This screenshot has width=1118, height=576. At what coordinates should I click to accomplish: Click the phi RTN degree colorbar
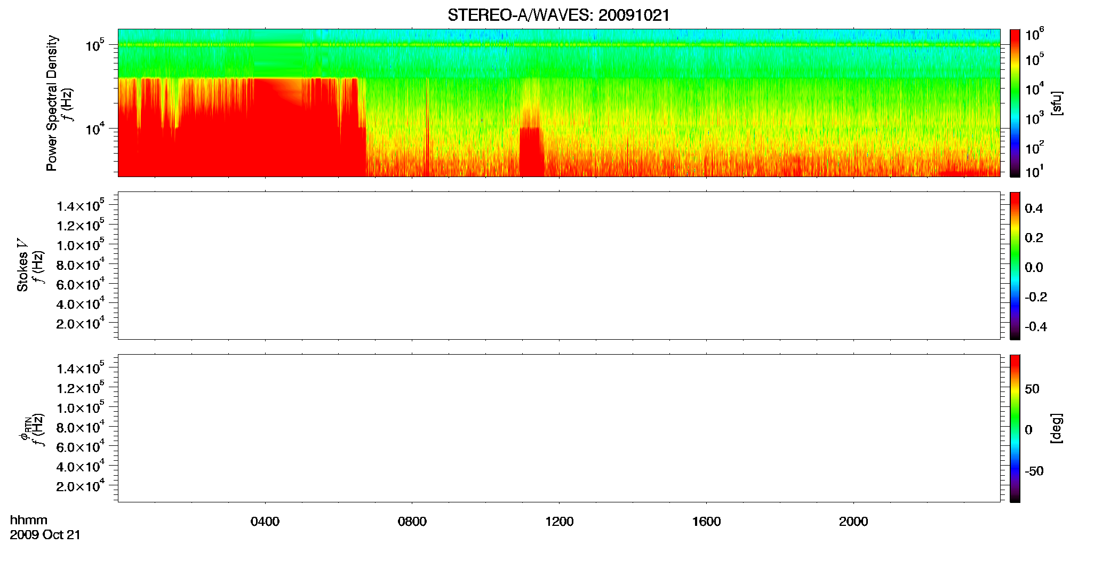click(x=1015, y=428)
